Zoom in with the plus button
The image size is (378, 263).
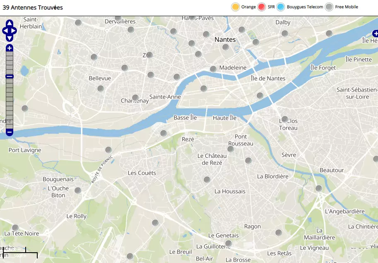10,48
